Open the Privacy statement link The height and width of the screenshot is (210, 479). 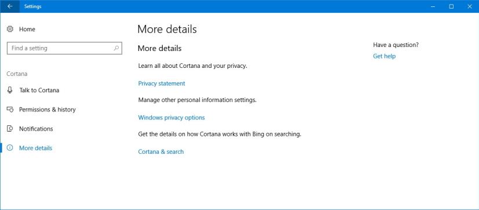tap(162, 84)
